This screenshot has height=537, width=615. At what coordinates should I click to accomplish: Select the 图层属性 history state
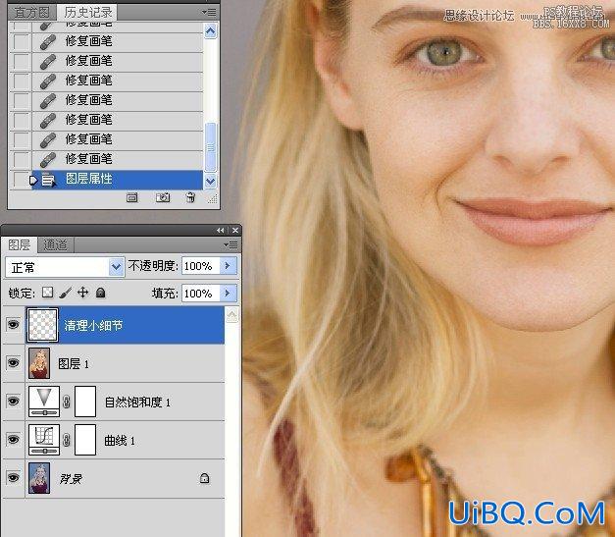118,181
